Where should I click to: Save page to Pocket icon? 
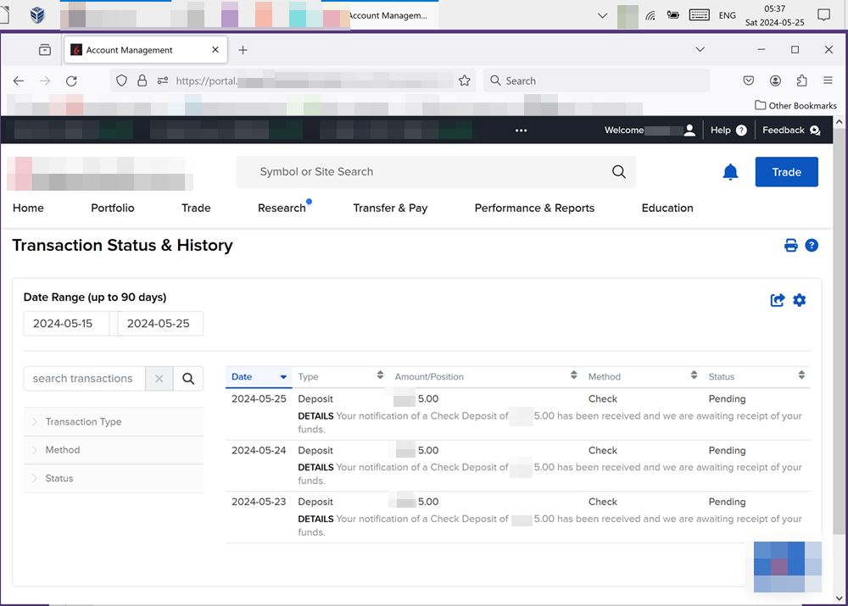[x=749, y=81]
